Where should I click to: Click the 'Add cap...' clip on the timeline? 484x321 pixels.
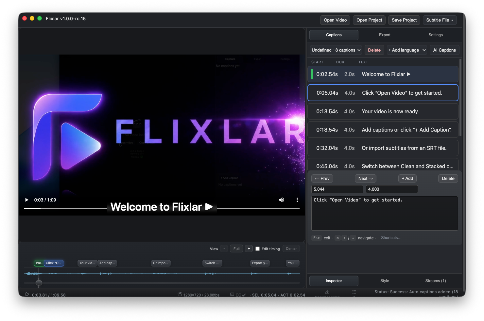tap(107, 263)
